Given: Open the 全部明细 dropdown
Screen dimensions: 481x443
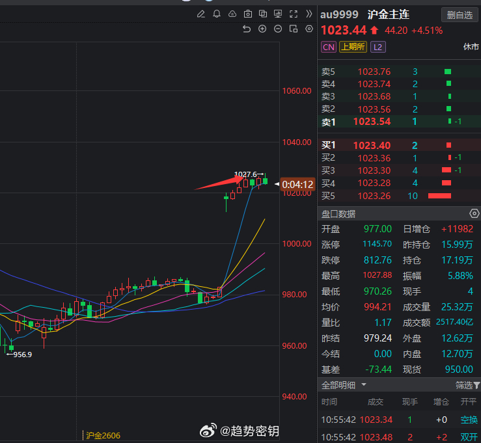Looking at the screenshot, I should pos(344,385).
